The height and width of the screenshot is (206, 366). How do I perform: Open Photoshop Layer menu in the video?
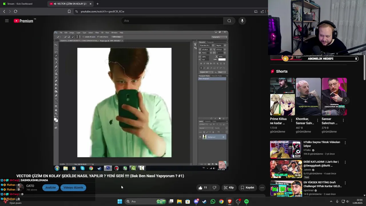(78, 33)
